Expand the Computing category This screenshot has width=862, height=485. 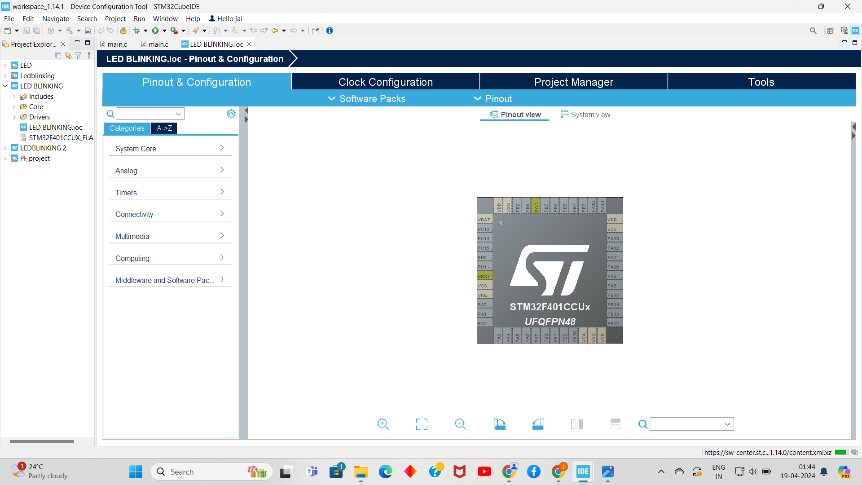coord(170,258)
